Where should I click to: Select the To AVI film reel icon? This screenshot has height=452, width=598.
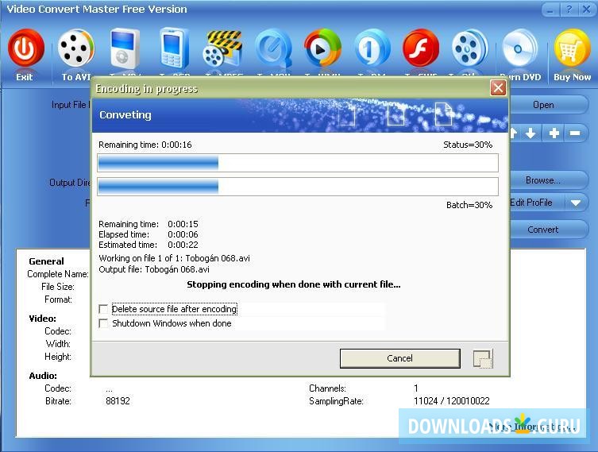(76, 48)
